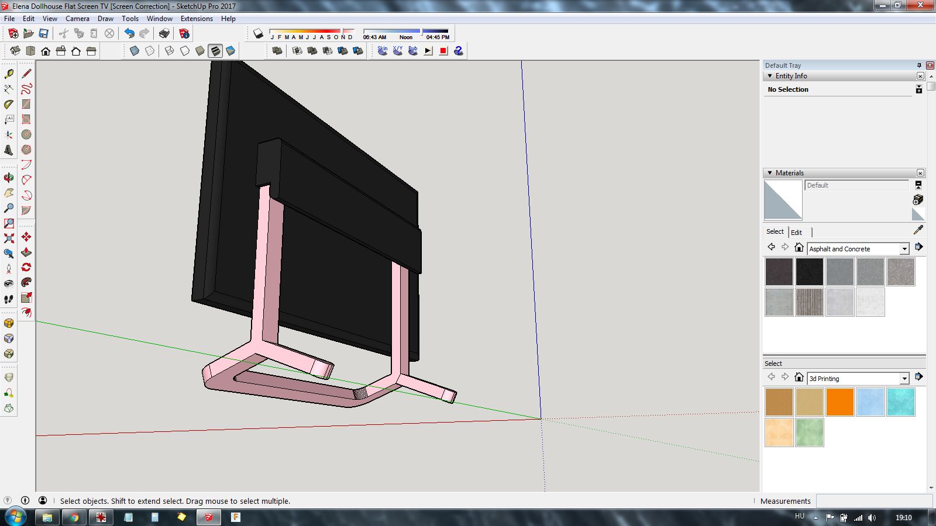Activate Sample Paint eyedropper

tap(918, 230)
